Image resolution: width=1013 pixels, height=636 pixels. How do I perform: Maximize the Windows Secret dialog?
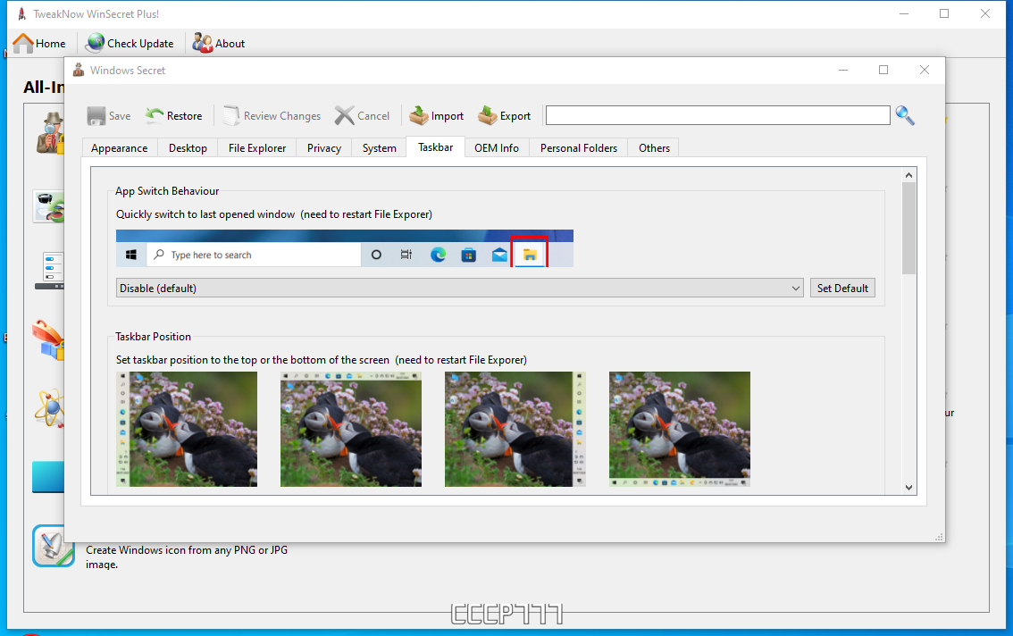pos(883,70)
